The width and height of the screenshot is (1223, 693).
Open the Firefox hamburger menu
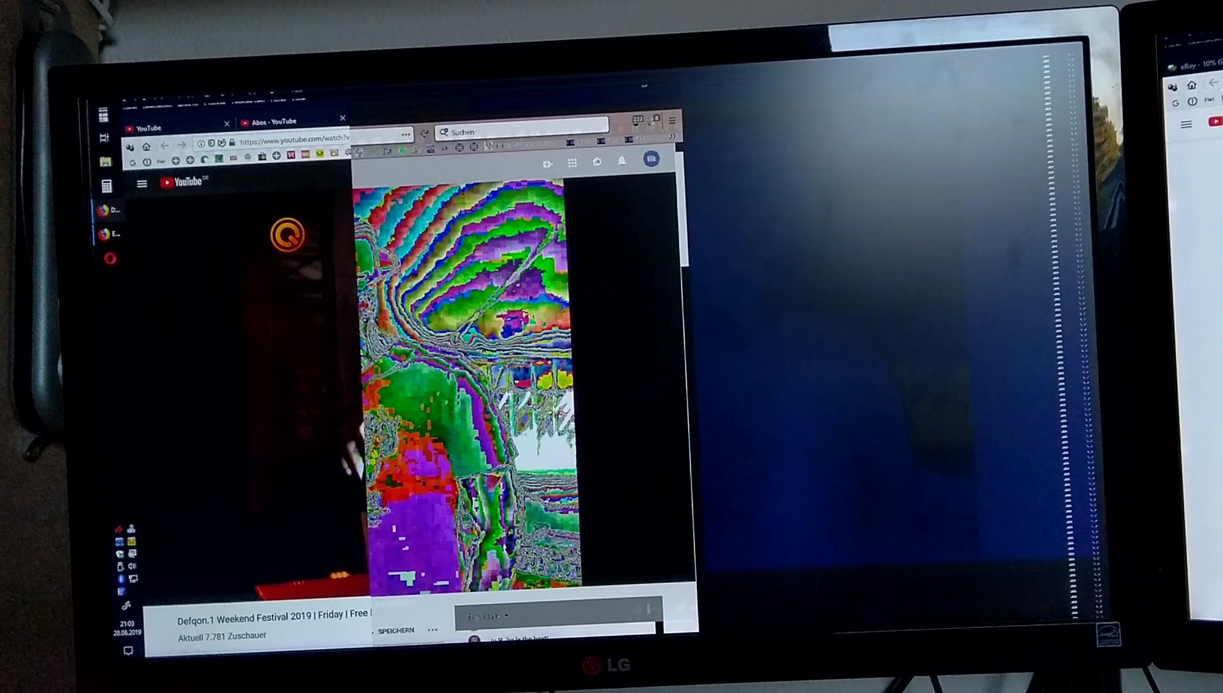(672, 120)
